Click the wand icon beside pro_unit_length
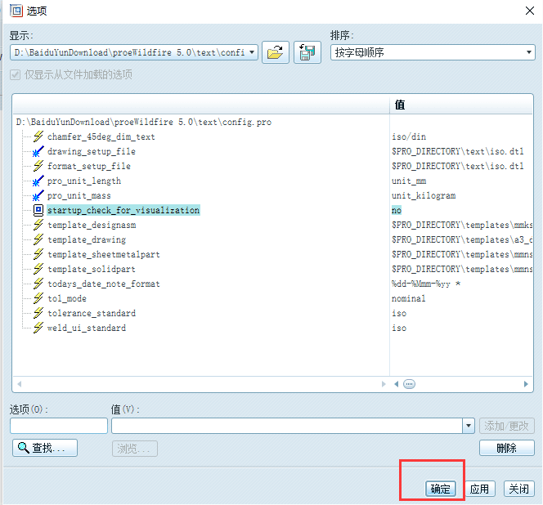 (38, 181)
